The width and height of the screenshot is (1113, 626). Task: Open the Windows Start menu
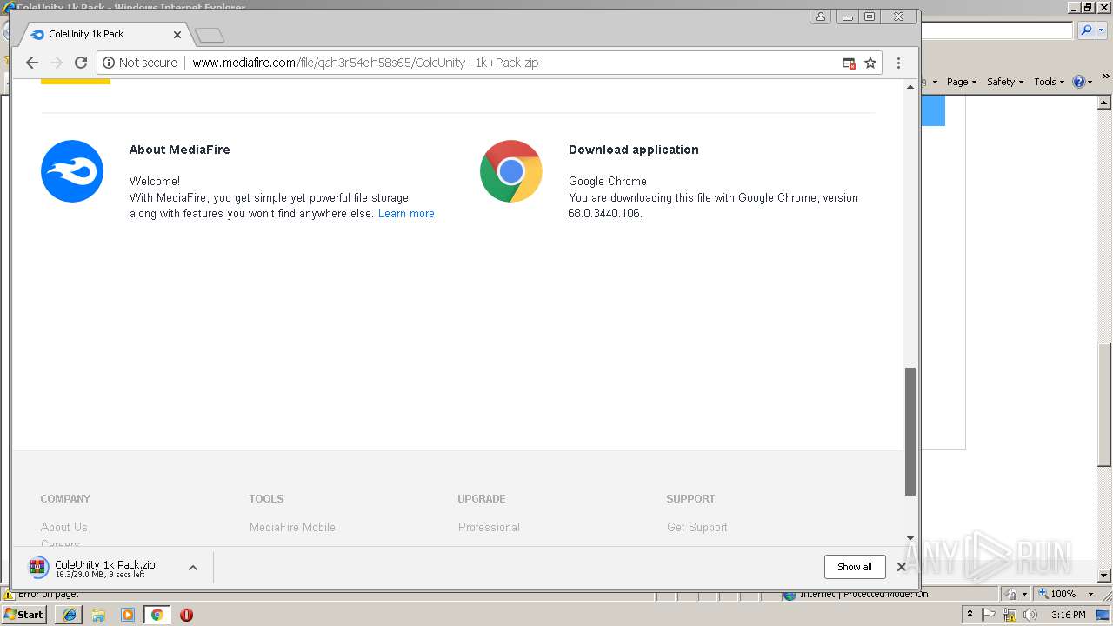point(24,615)
